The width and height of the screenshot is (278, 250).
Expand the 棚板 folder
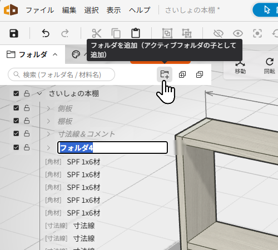point(48,121)
